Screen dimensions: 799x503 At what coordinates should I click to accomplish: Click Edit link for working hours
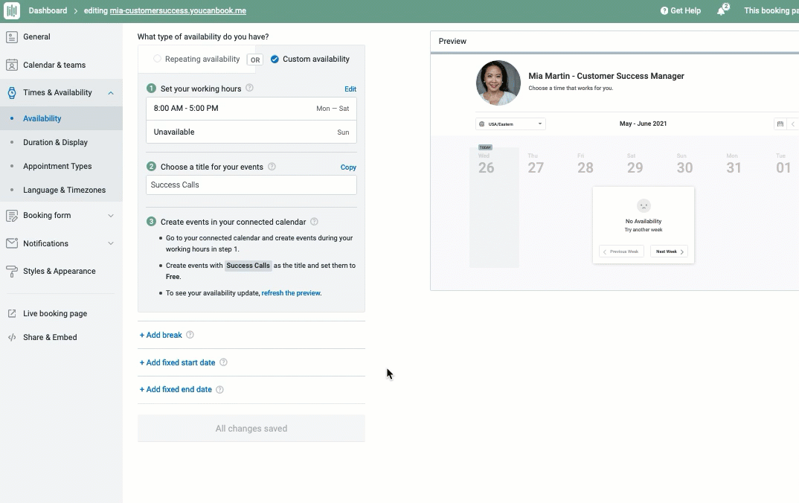(350, 89)
